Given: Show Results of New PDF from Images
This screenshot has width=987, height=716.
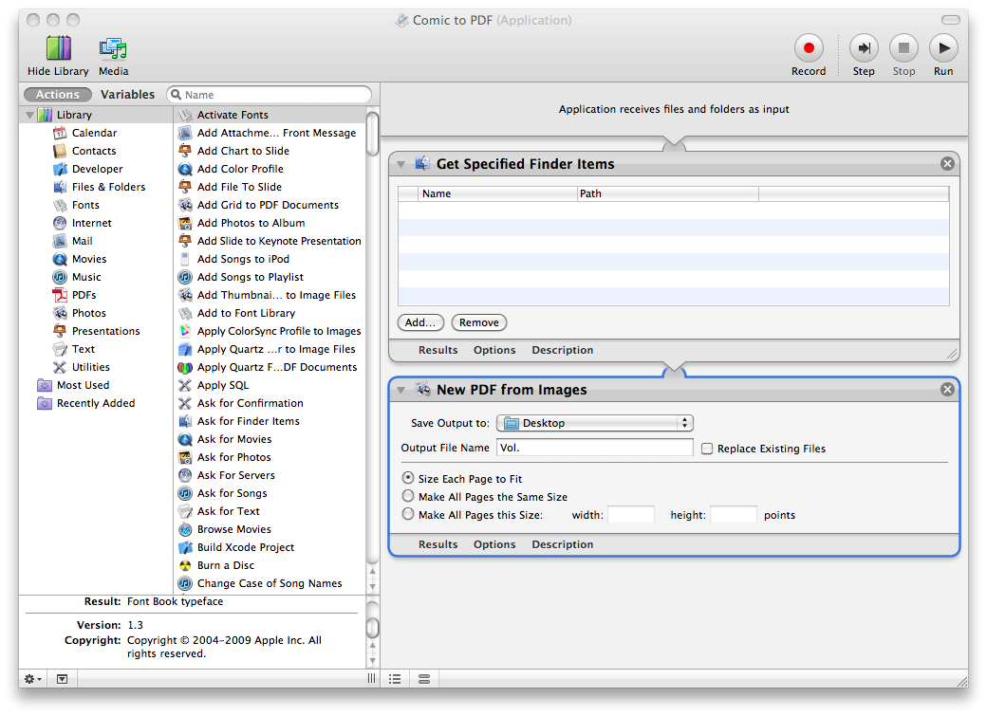Looking at the screenshot, I should tap(438, 544).
